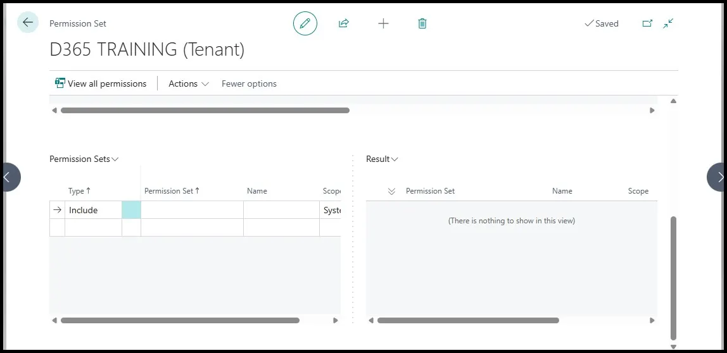Image resolution: width=727 pixels, height=353 pixels.
Task: Click Name header in Result grid
Action: pyautogui.click(x=562, y=191)
